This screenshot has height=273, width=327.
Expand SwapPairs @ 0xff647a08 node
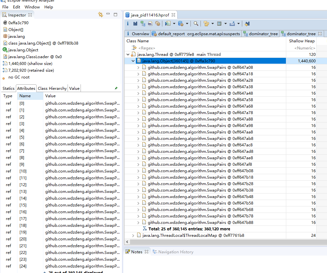(x=138, y=68)
